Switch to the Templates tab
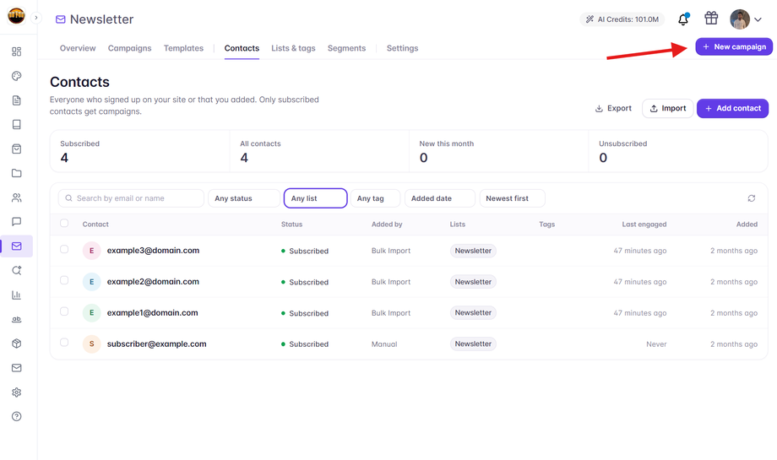Viewport: 777px width, 460px height. point(183,48)
